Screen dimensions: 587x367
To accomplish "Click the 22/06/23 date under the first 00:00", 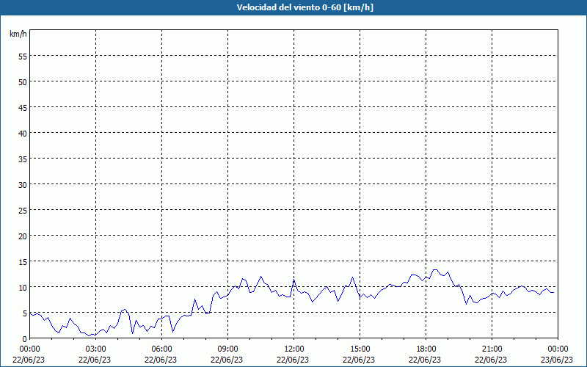I will [x=29, y=360].
